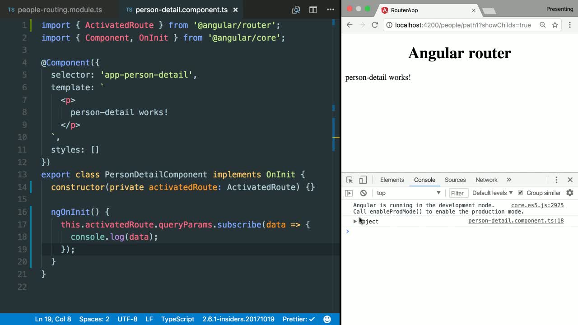This screenshot has height=325, width=578.
Task: Click the editor More Actions ellipsis icon
Action: [331, 9]
